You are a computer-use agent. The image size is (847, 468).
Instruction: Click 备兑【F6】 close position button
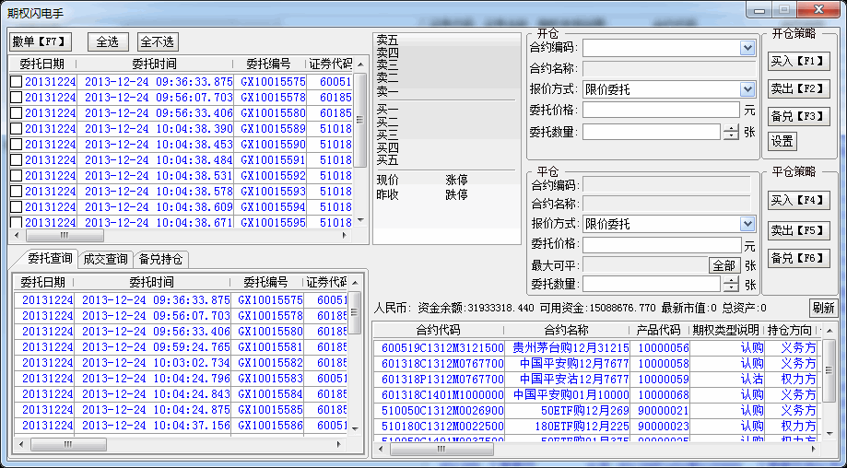click(799, 259)
